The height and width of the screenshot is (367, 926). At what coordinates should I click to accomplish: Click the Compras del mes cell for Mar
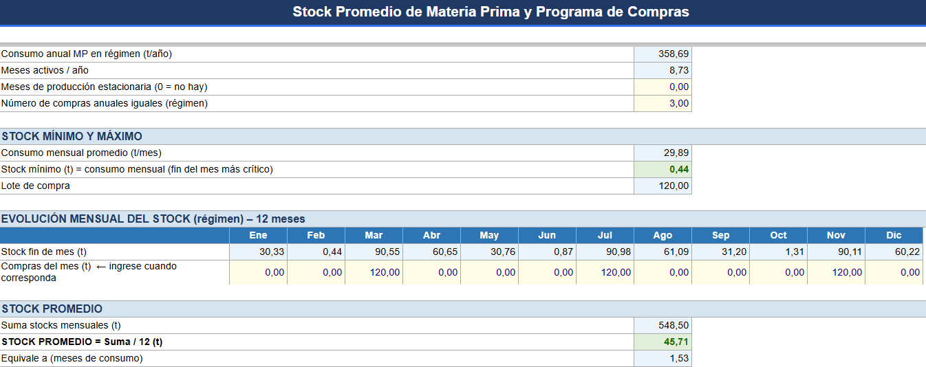pyautogui.click(x=374, y=273)
